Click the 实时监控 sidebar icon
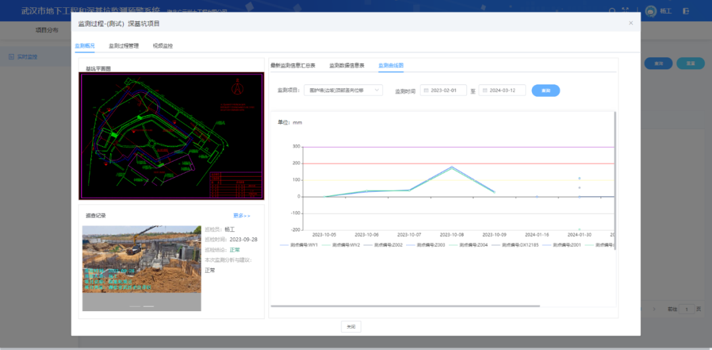Image resolution: width=712 pixels, height=350 pixels. tap(11, 57)
